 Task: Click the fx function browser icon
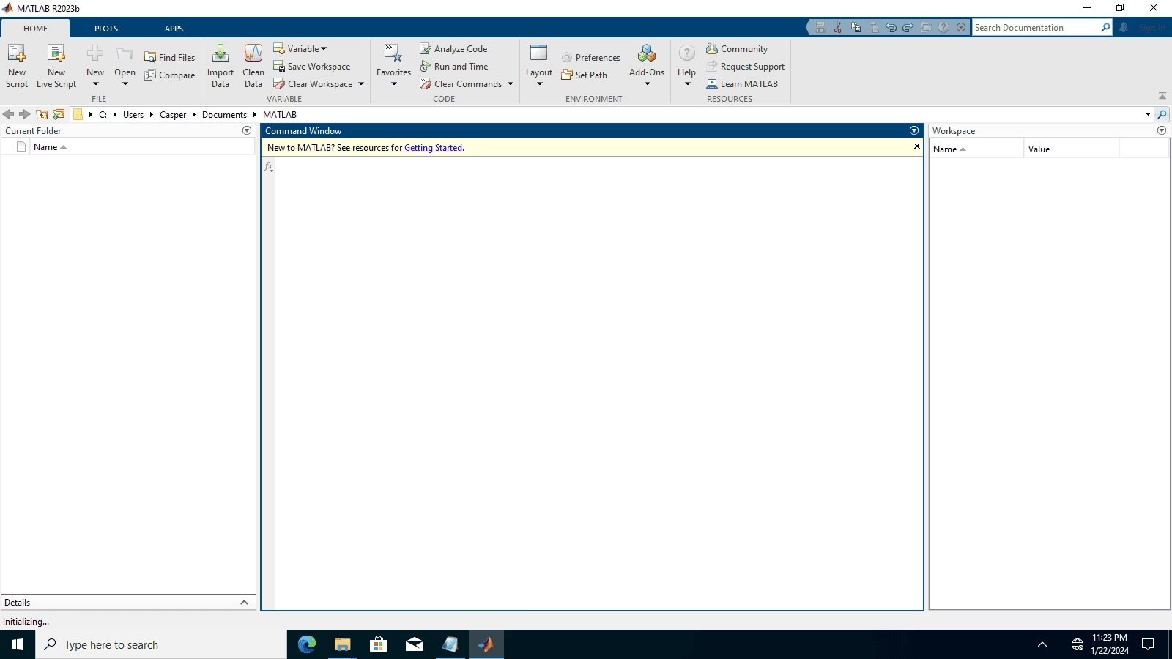[269, 167]
